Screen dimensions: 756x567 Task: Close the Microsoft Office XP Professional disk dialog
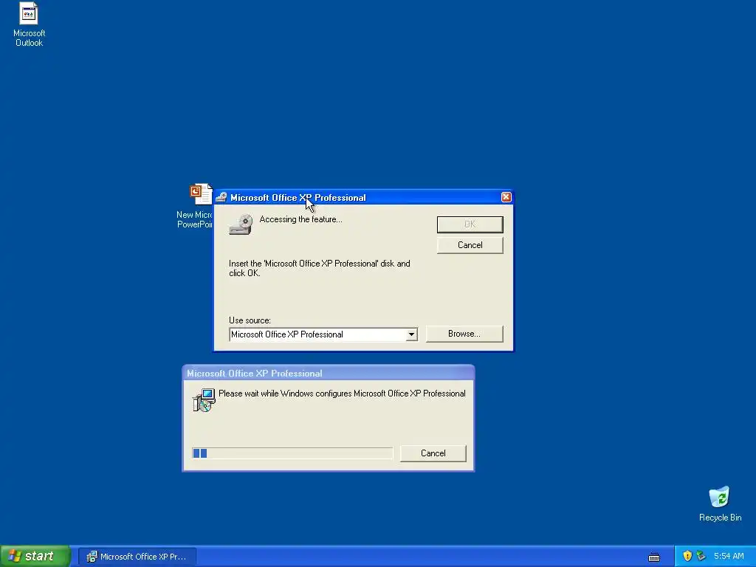pos(506,197)
